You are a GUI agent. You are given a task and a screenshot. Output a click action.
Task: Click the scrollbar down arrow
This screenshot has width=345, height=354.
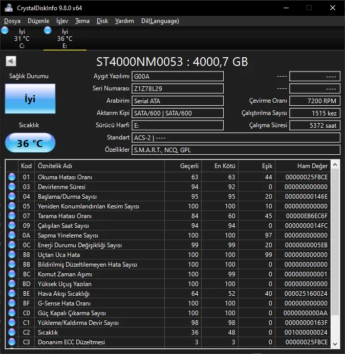click(335, 344)
